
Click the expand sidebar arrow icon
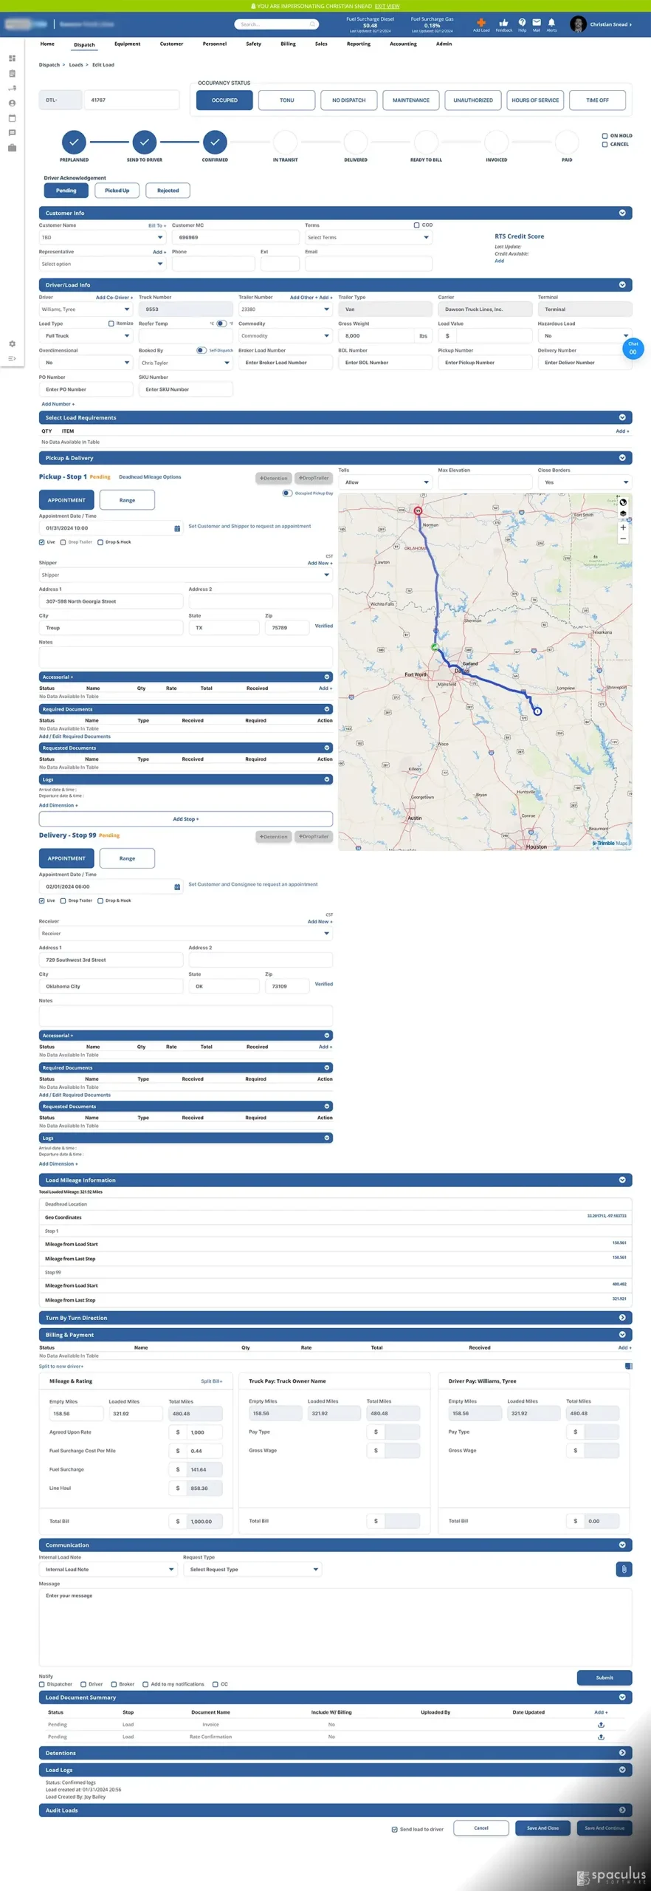pyautogui.click(x=12, y=358)
